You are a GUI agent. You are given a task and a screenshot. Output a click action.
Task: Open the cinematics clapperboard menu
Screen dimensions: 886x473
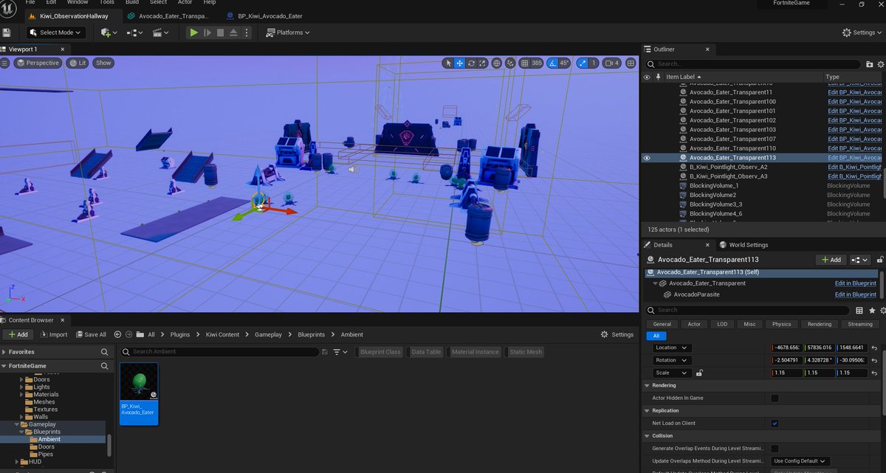pyautogui.click(x=160, y=32)
